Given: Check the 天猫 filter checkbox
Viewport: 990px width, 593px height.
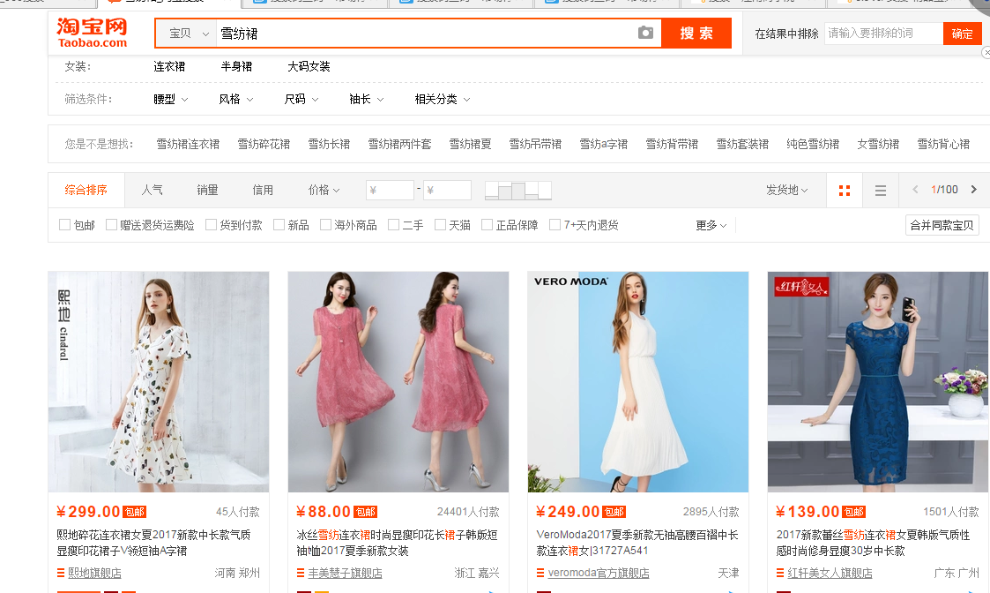Looking at the screenshot, I should pos(440,225).
